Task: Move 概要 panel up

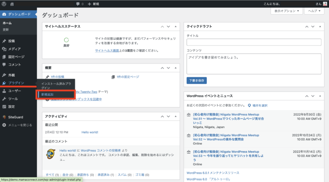Action: coord(162,68)
